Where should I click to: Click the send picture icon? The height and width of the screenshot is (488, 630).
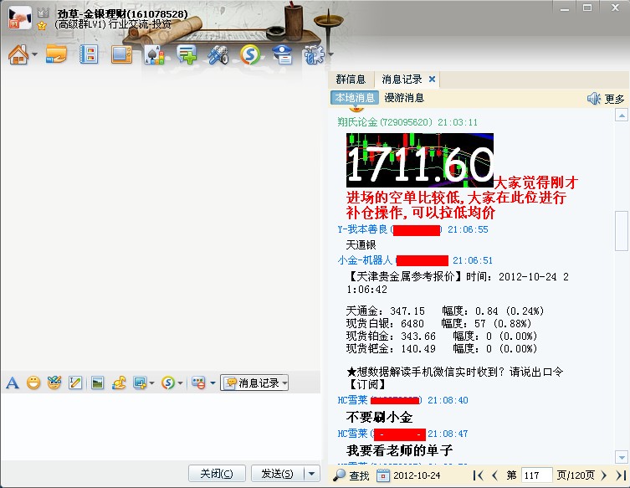coord(98,383)
